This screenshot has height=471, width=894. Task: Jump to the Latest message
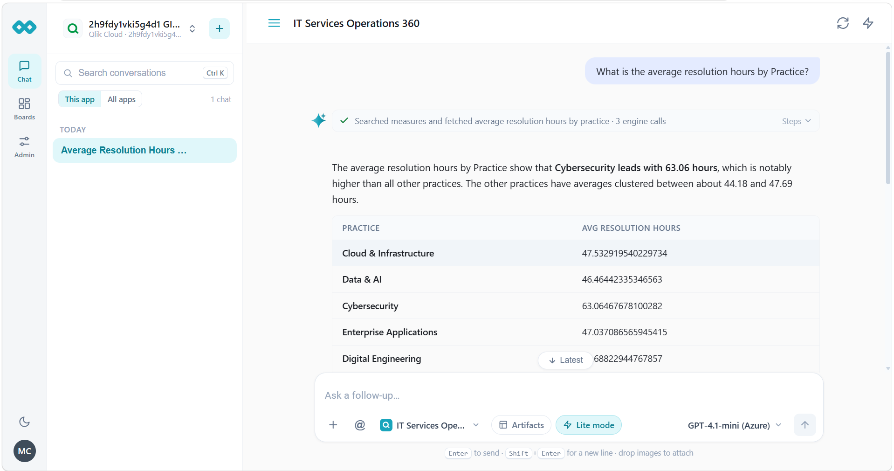565,360
